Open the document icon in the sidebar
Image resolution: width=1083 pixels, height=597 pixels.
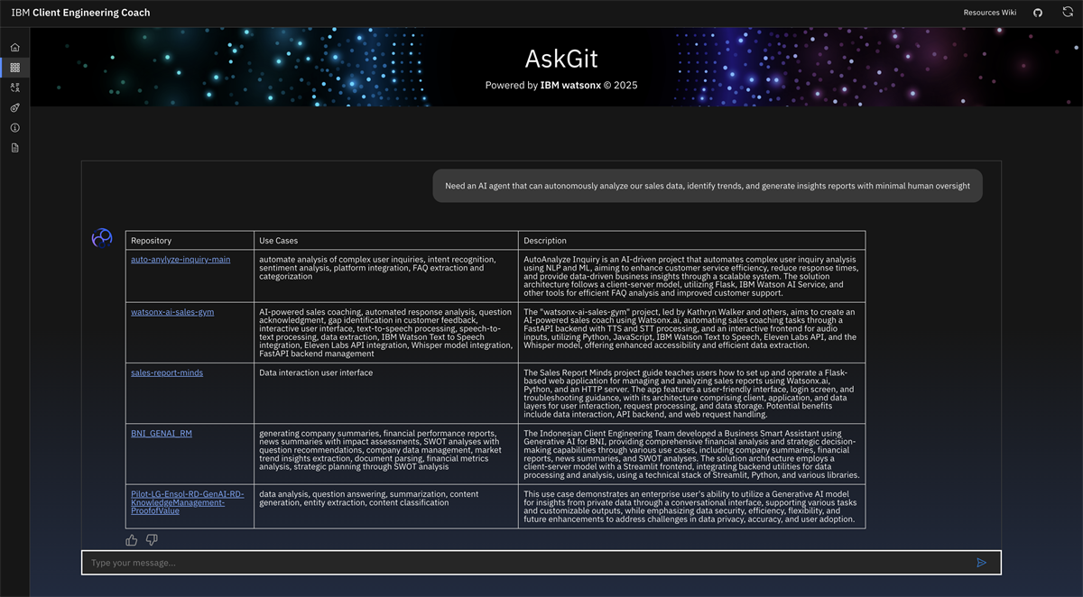point(14,148)
